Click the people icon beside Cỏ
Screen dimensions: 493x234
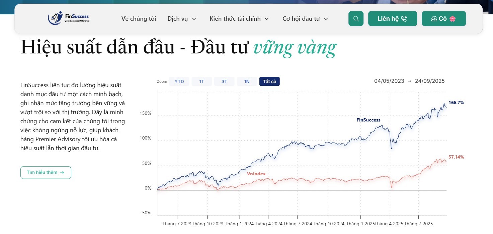(434, 19)
